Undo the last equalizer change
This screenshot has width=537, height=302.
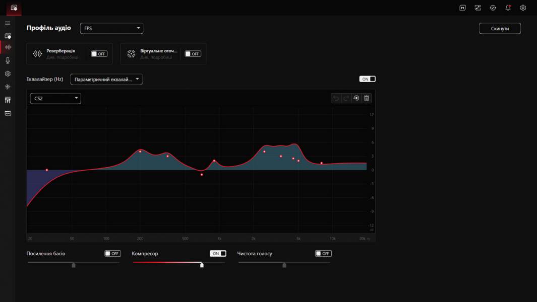[336, 98]
